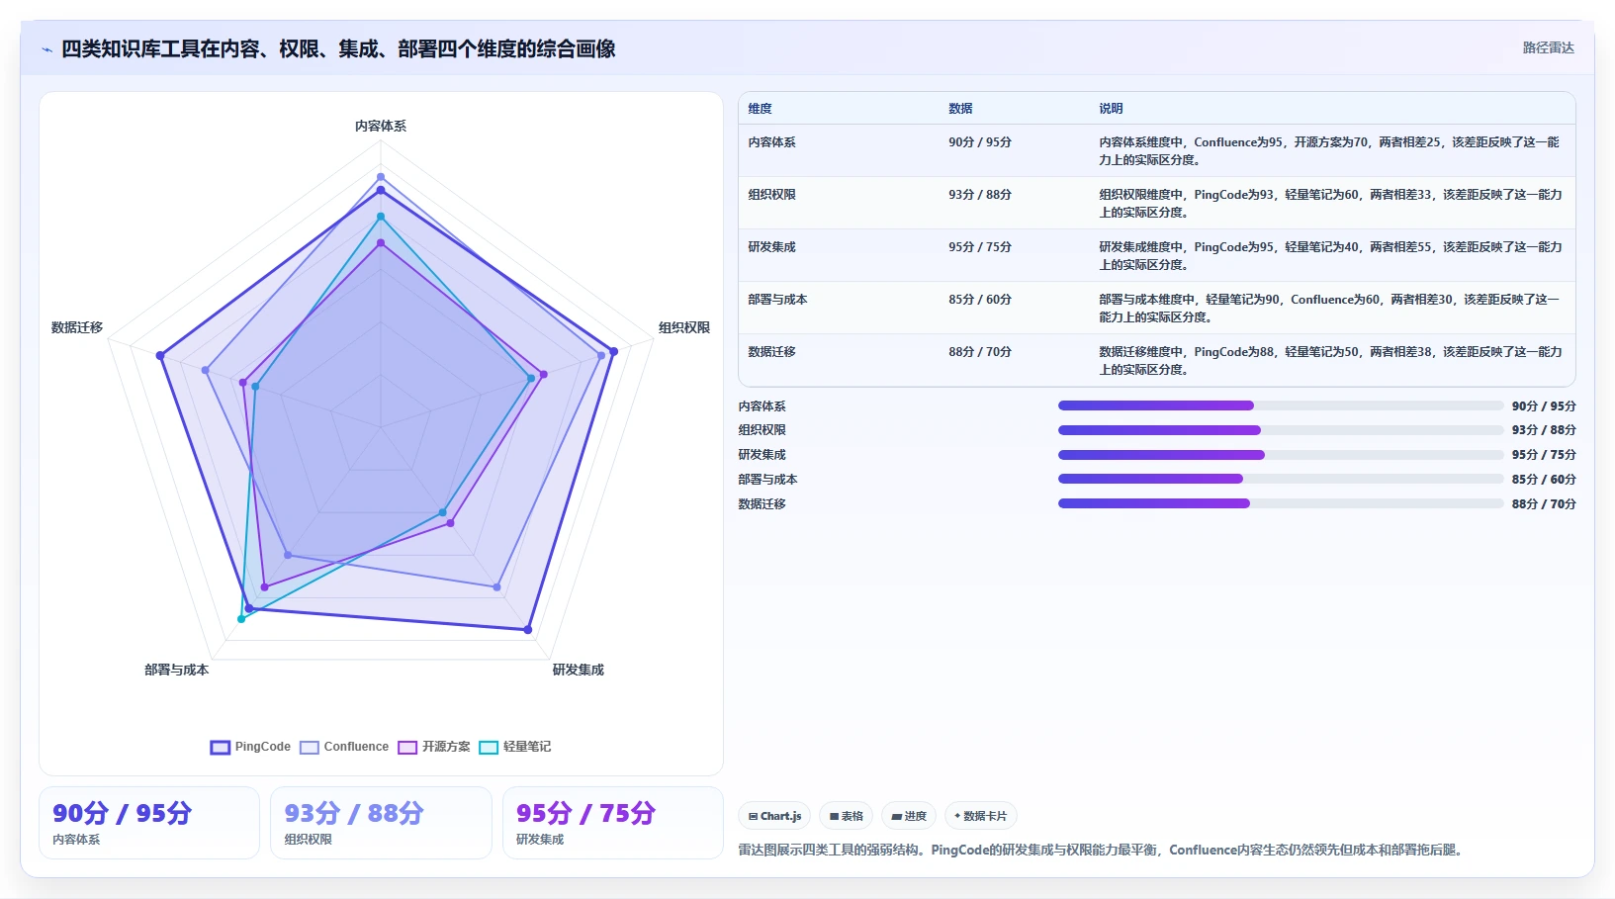1615x899 pixels.
Task: Click the 95分 / 75分 table cell
Action: click(x=980, y=247)
